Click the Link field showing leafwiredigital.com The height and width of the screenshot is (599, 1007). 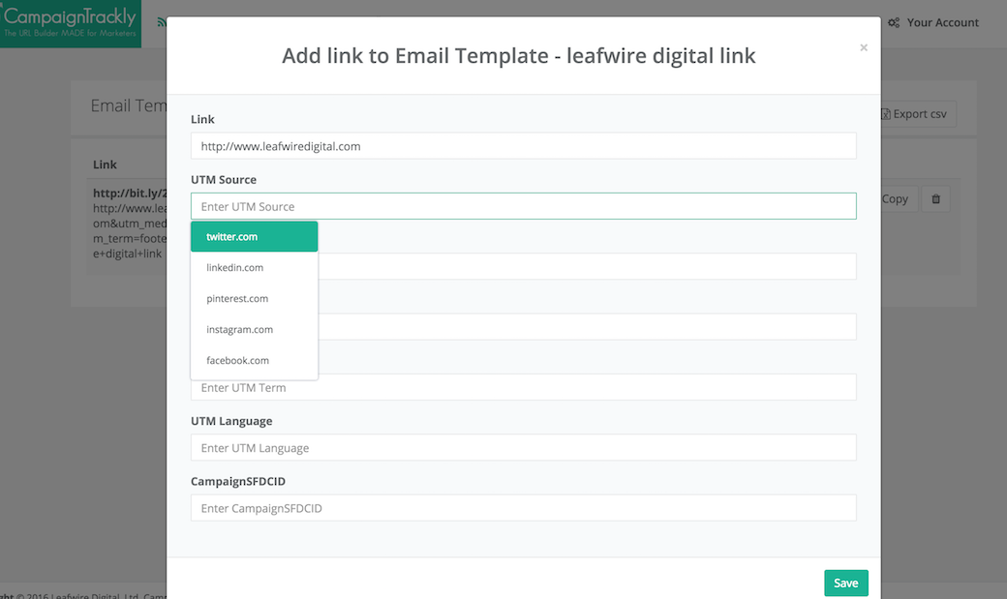(523, 145)
